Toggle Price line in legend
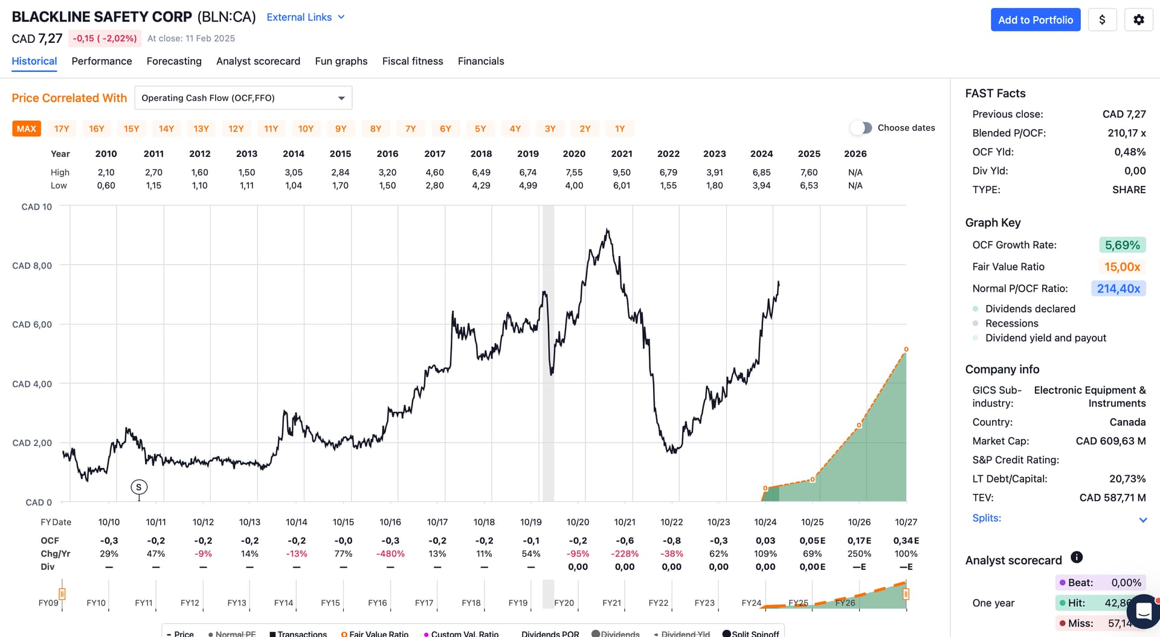The width and height of the screenshot is (1160, 637). 180,633
